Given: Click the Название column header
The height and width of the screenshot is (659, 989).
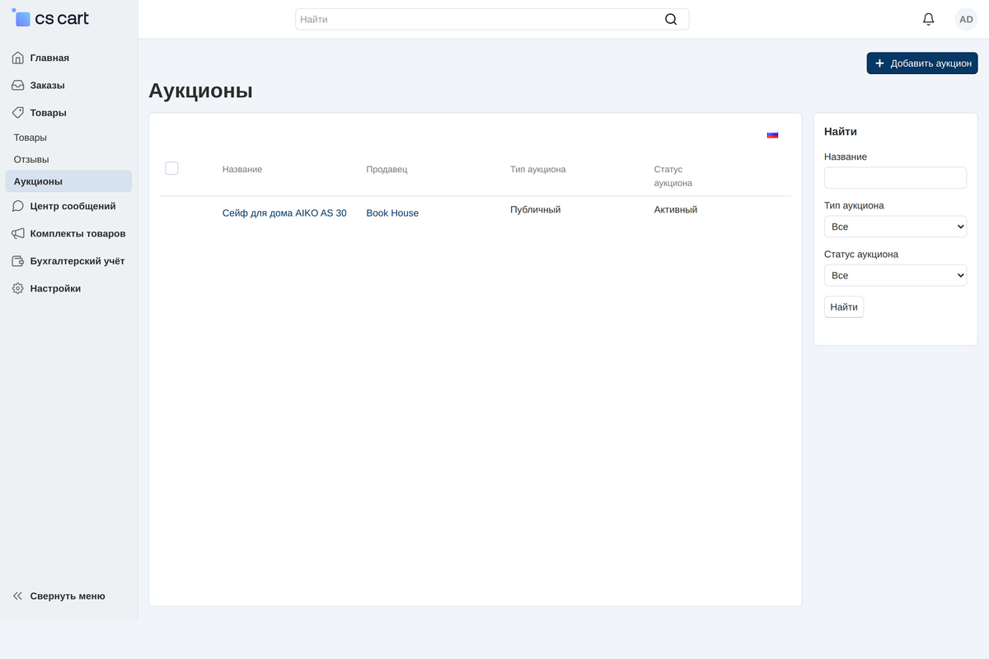Looking at the screenshot, I should point(242,169).
